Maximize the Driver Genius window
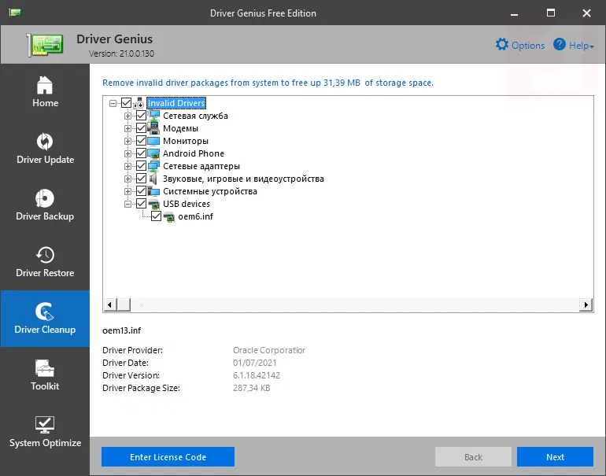This screenshot has width=606, height=476. click(551, 13)
